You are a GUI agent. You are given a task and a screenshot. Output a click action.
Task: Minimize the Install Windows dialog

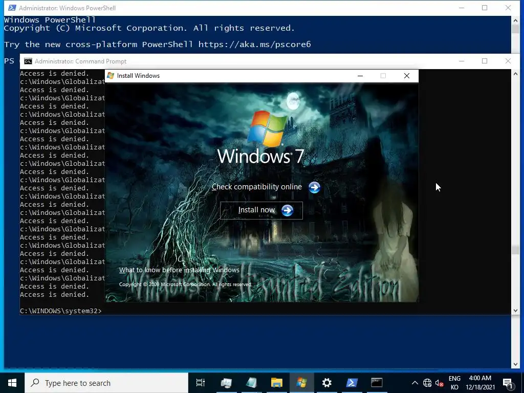(360, 76)
